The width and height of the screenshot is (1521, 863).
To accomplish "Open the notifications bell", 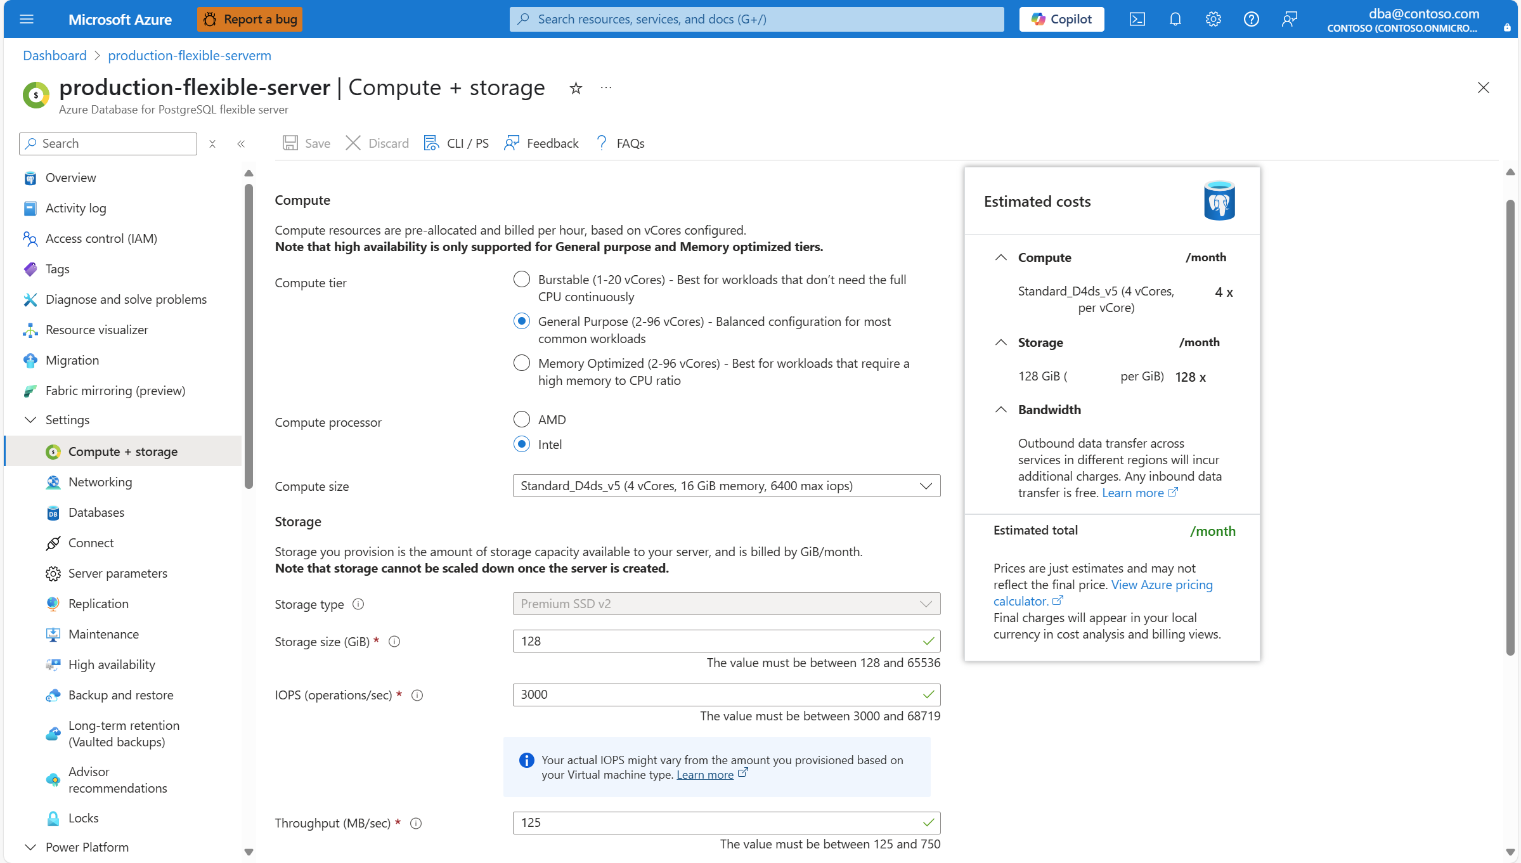I will [1175, 19].
